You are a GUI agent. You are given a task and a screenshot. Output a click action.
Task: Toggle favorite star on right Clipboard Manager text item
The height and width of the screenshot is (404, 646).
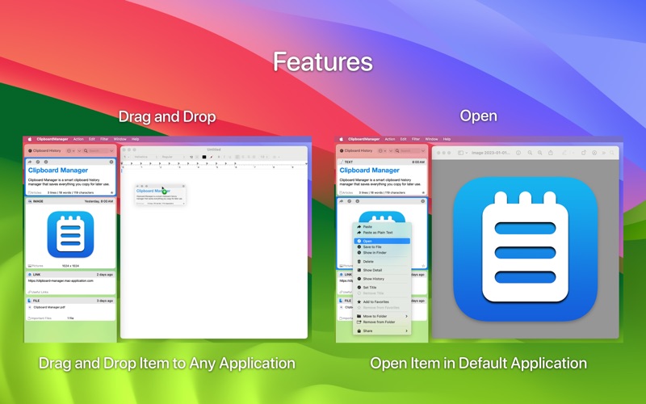[x=423, y=192]
